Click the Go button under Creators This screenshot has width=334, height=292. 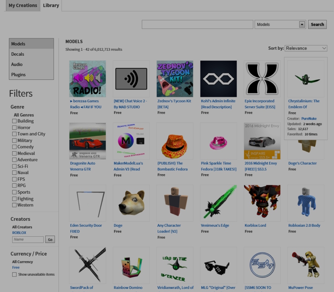pyautogui.click(x=50, y=239)
